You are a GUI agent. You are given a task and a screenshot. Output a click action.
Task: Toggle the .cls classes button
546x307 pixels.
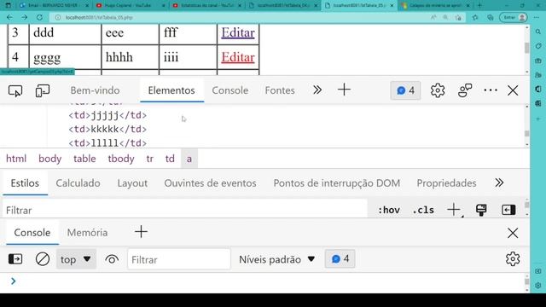point(423,210)
